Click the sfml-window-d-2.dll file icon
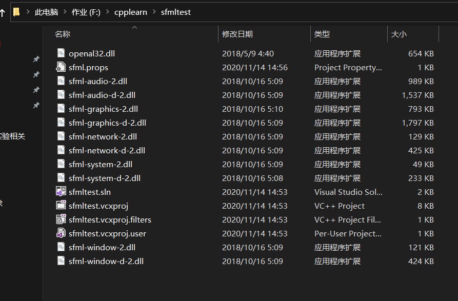 click(61, 260)
